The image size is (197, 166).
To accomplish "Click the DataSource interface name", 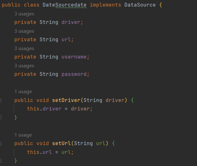I will 140,5.
